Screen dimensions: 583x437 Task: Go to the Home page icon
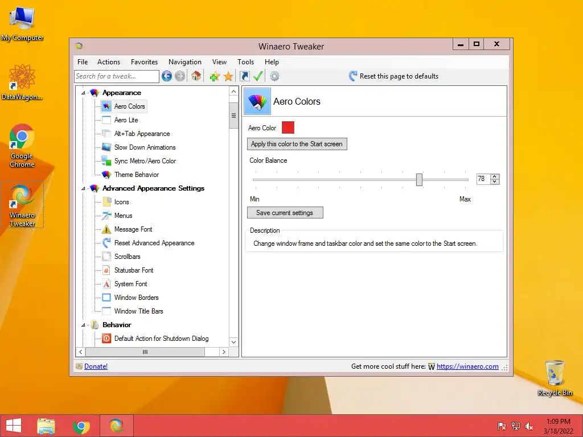pos(196,76)
